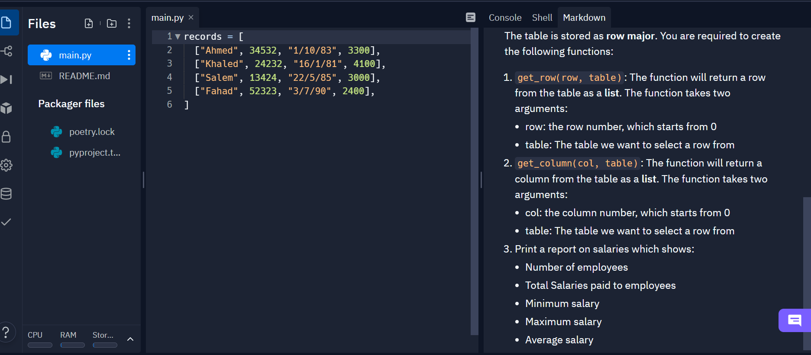Image resolution: width=811 pixels, height=355 pixels.
Task: Click the Python icon next to poetry.lock
Action: (57, 131)
